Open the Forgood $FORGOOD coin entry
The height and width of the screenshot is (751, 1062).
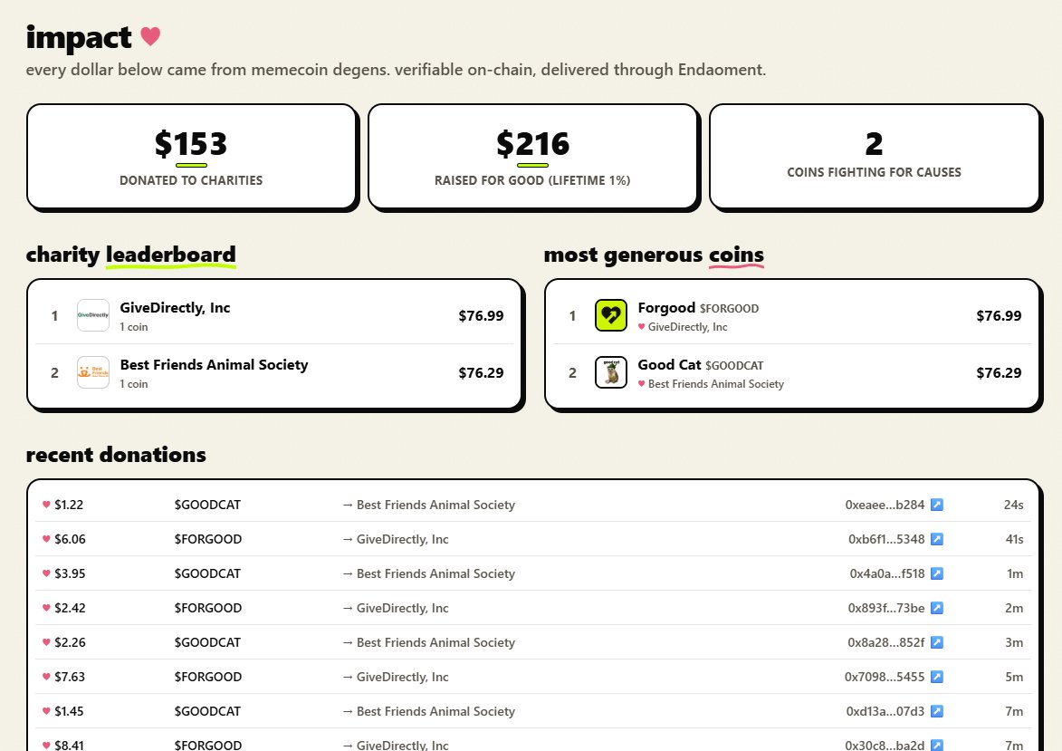(x=792, y=315)
